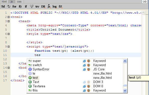Pick the test function suggestion
Viewport: 149px width, 95px height.
tap(75, 78)
